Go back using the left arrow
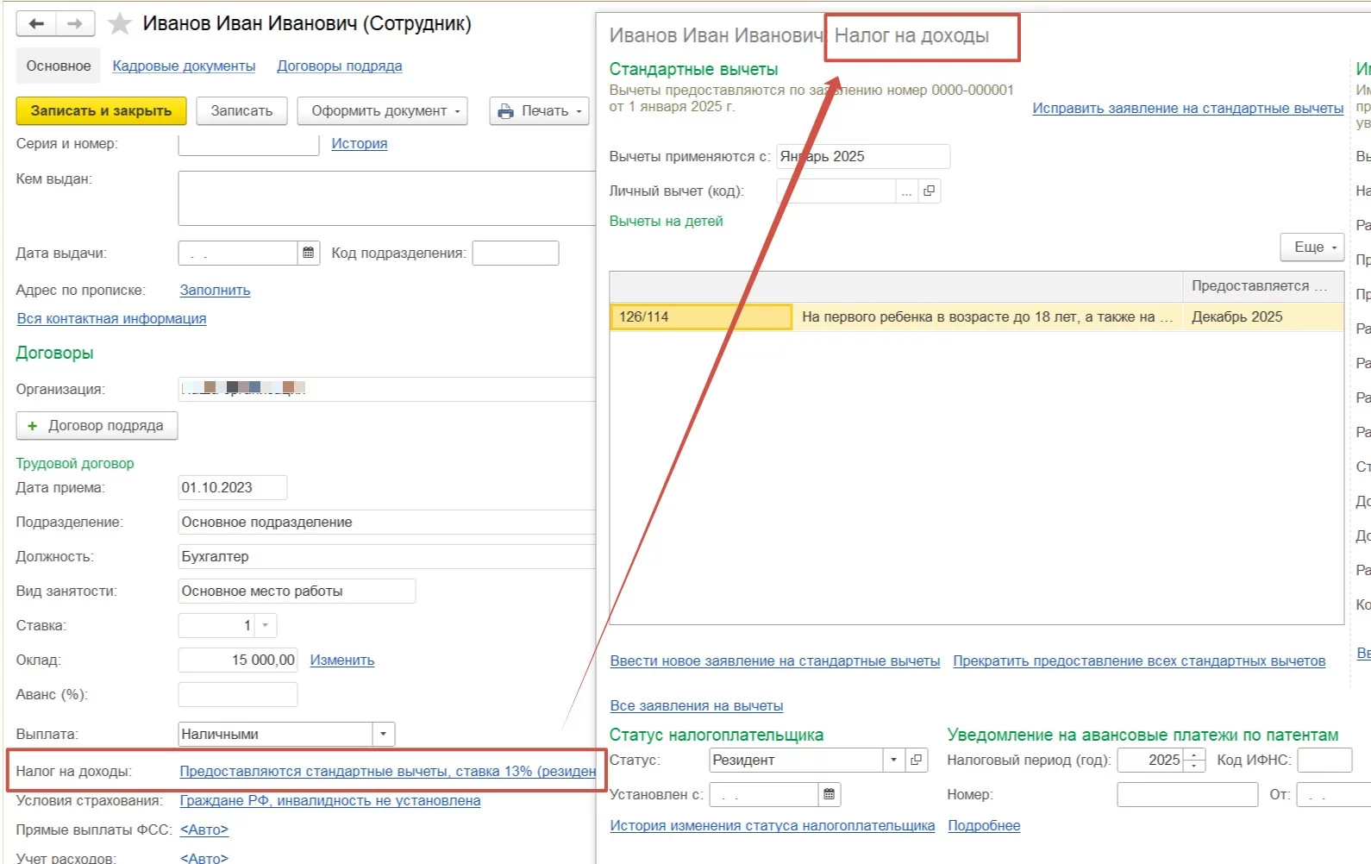This screenshot has width=1371, height=864. click(x=36, y=24)
